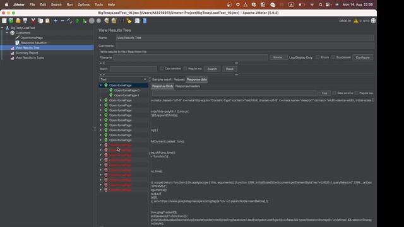Stop the running test icon
This screenshot has height=227, width=404.
(x=92, y=21)
